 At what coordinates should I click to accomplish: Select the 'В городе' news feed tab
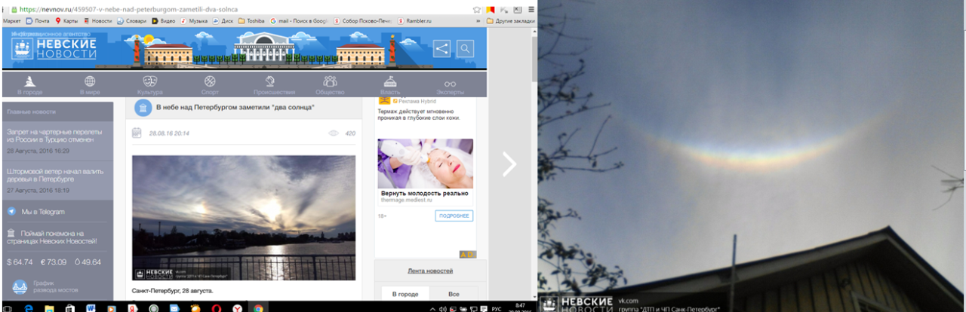tap(405, 293)
